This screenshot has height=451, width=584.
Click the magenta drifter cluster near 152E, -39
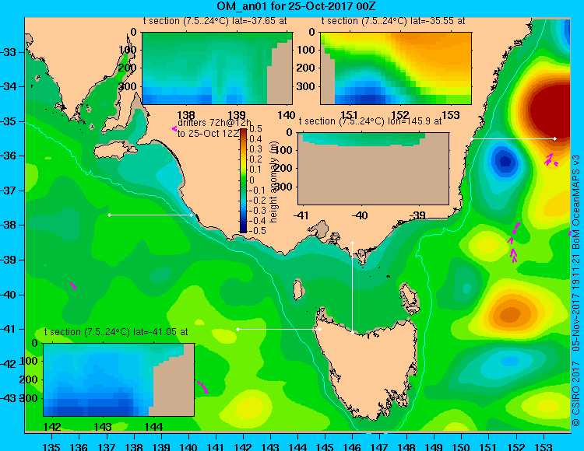tap(513, 242)
